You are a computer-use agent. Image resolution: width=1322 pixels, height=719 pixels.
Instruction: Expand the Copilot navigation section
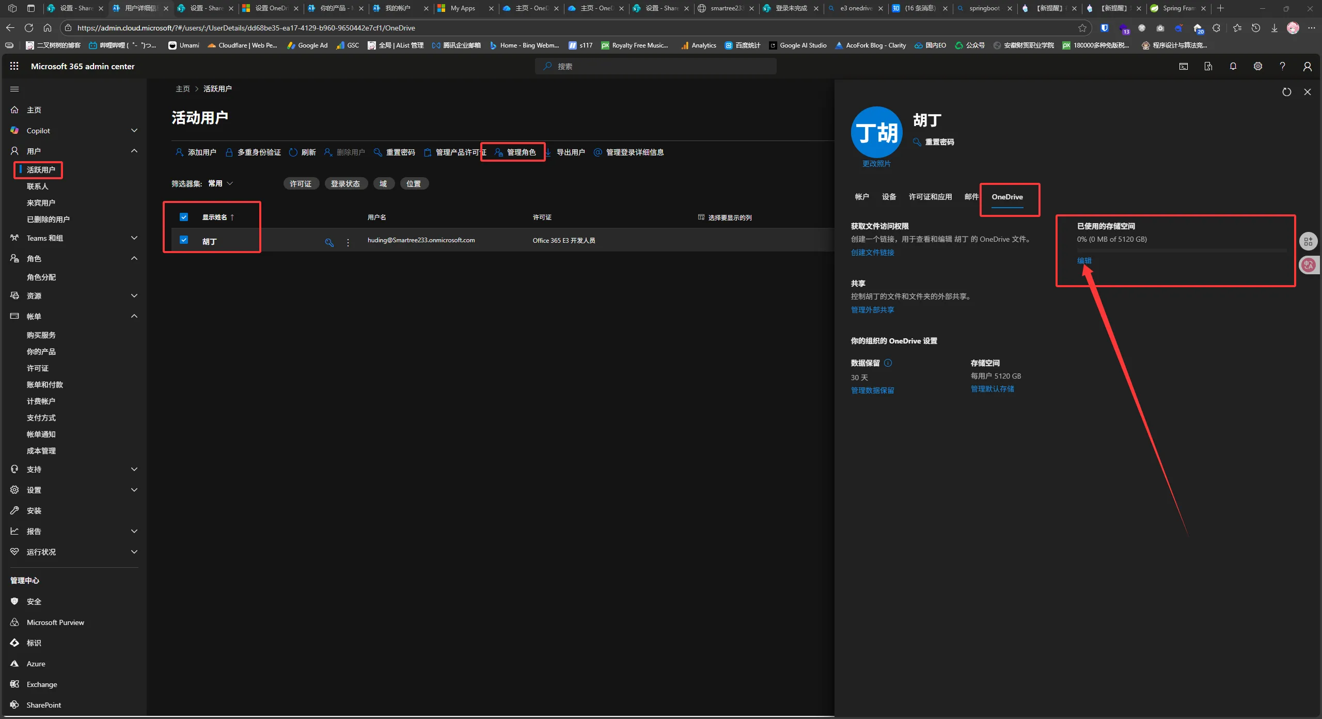point(134,131)
